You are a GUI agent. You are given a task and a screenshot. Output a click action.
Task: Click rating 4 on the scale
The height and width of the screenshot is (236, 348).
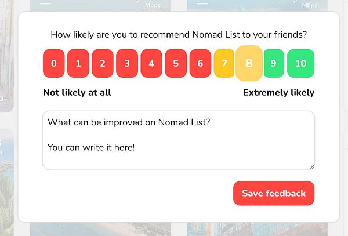point(151,63)
